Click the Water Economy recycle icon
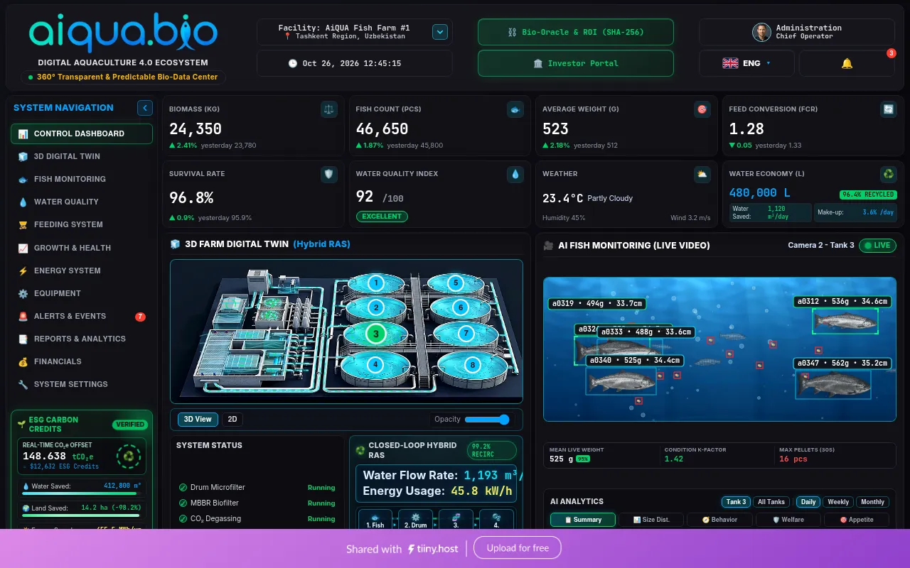The width and height of the screenshot is (910, 568). [889, 174]
